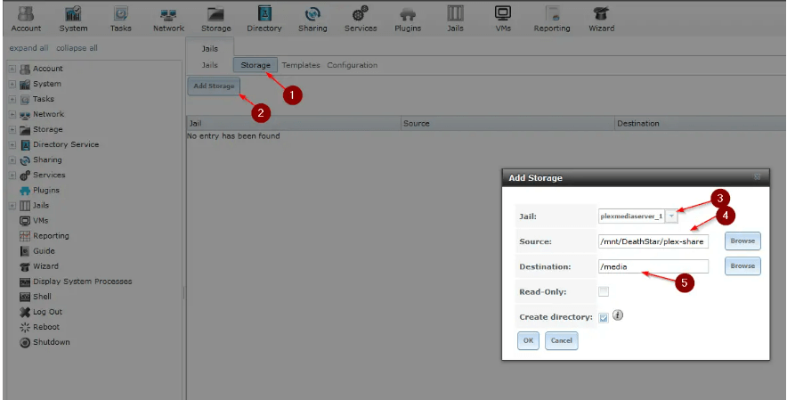Click the Sharing toolbar icon
The height and width of the screenshot is (400, 787).
pyautogui.click(x=312, y=19)
